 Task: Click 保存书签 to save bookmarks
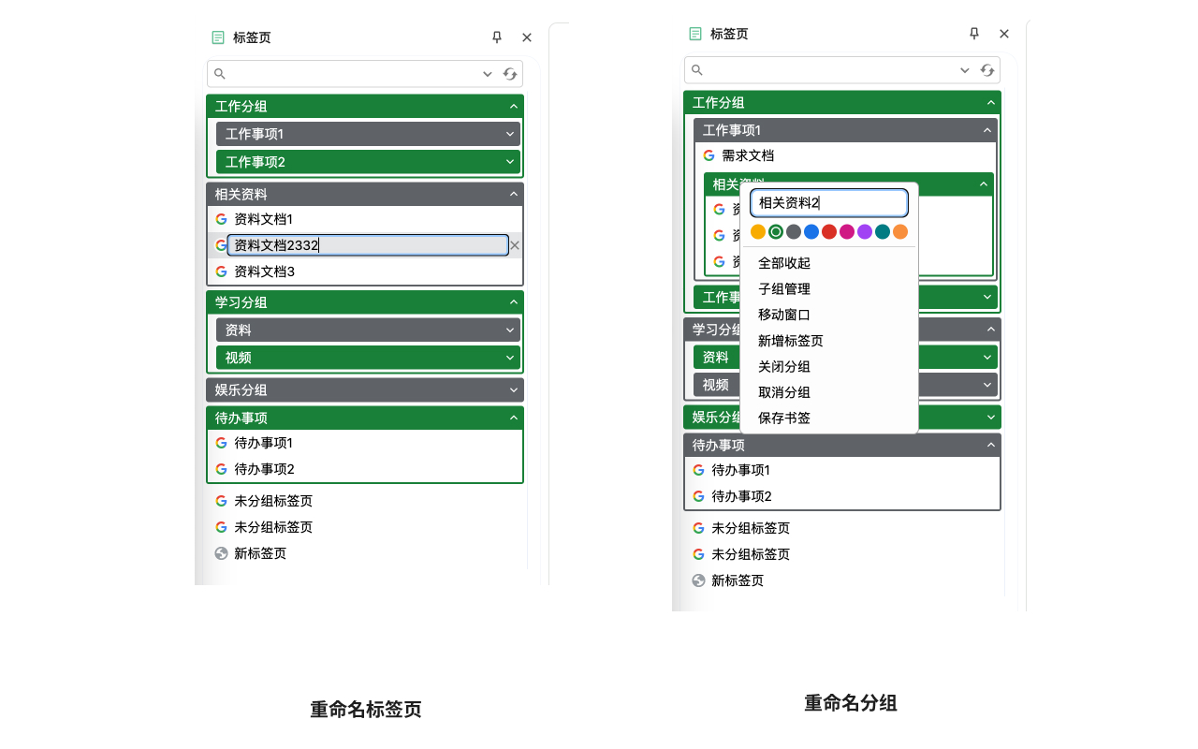[x=784, y=418]
